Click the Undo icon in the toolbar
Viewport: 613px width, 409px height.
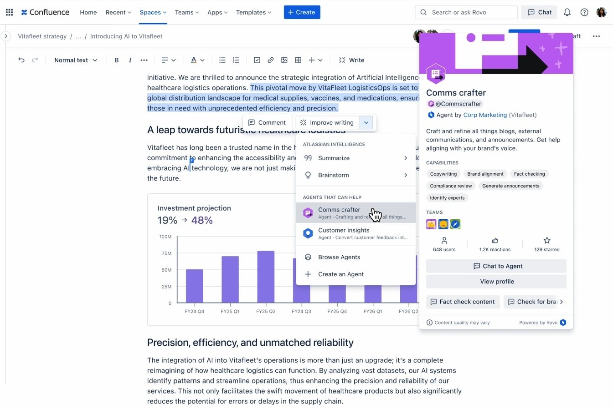click(21, 60)
